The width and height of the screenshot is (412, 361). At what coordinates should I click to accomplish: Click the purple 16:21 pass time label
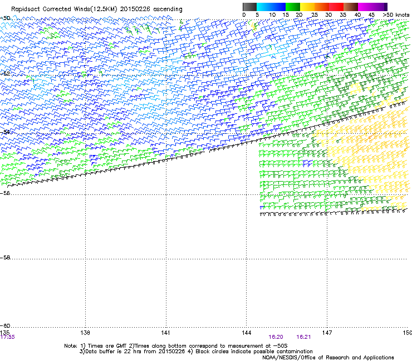tap(303, 337)
